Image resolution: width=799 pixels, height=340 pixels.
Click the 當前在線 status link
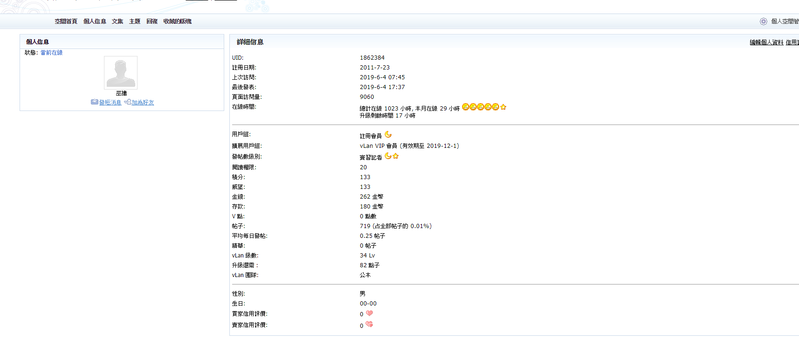click(x=51, y=53)
